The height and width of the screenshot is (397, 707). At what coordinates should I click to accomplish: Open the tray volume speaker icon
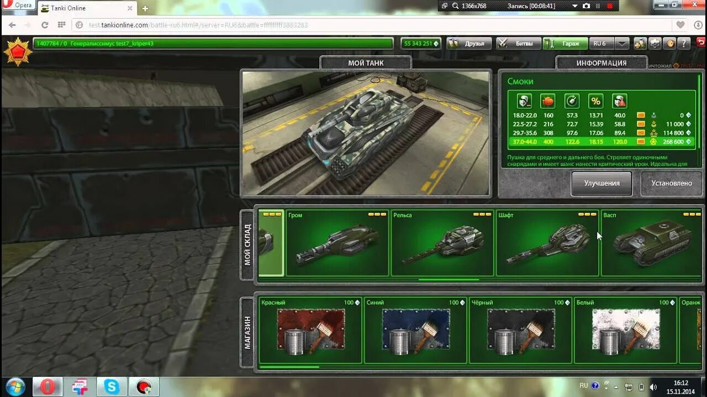click(x=653, y=387)
